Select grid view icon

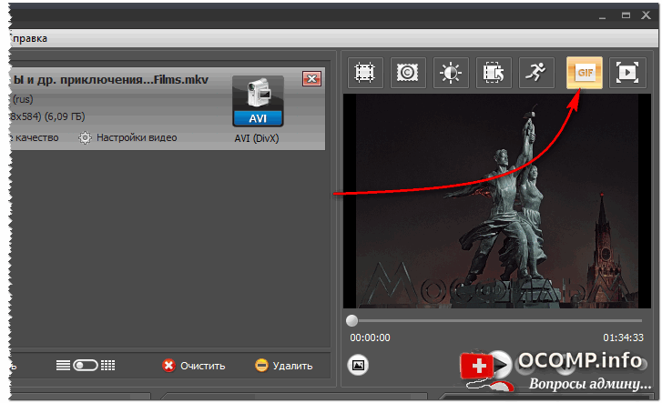(107, 366)
